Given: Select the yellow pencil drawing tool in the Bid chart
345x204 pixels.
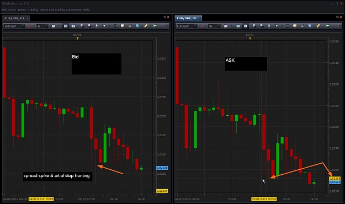Looking at the screenshot, I should tap(146, 26).
